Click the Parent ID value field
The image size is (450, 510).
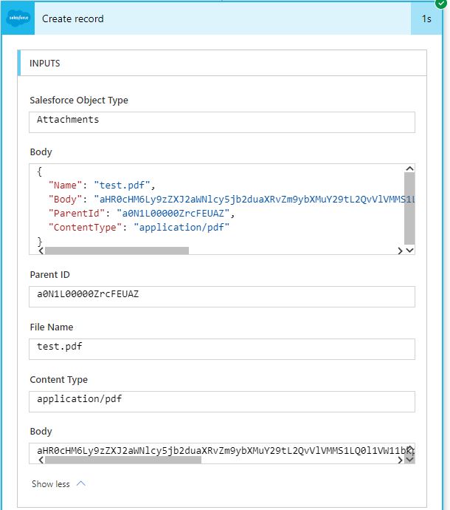(x=222, y=296)
